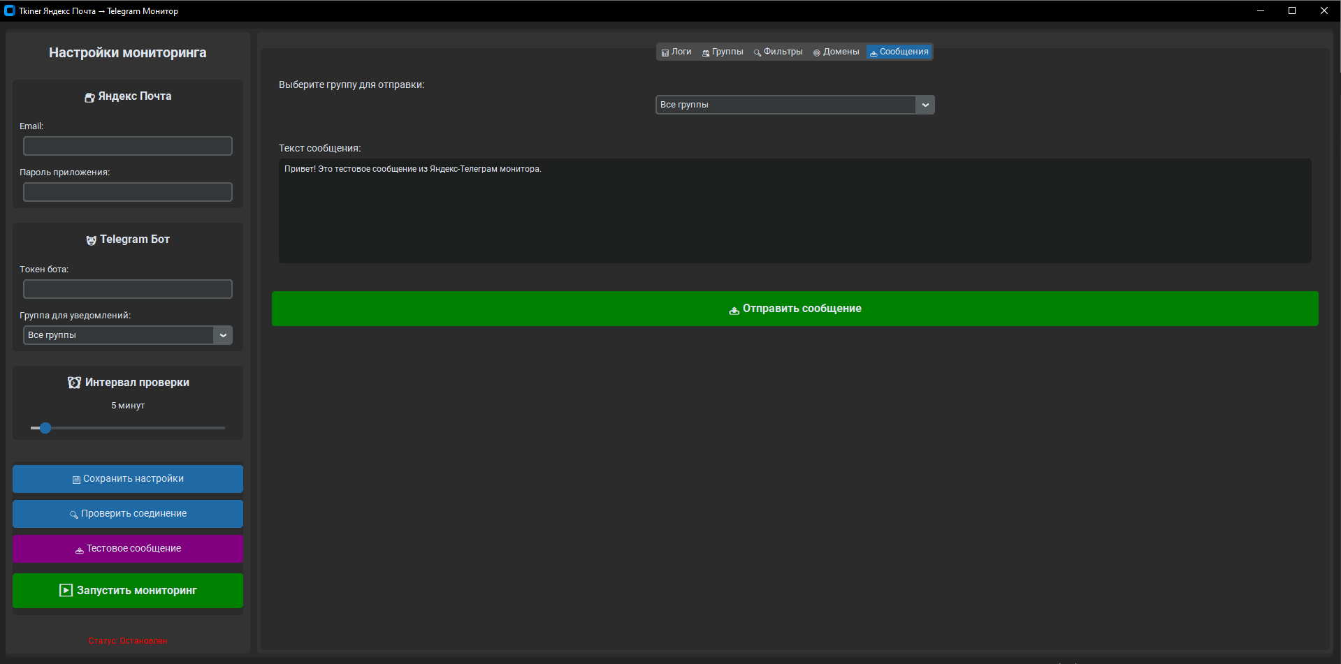Switch to the Группы tab

[723, 52]
